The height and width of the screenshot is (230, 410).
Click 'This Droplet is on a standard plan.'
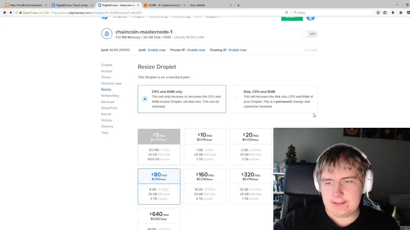(x=164, y=77)
